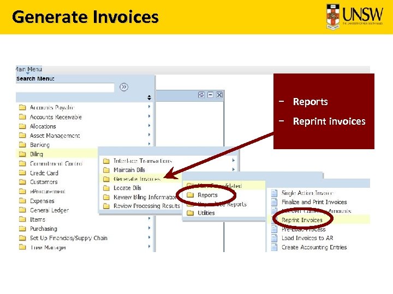Open Review Processing Results folder
393x294 pixels.
[x=147, y=206]
